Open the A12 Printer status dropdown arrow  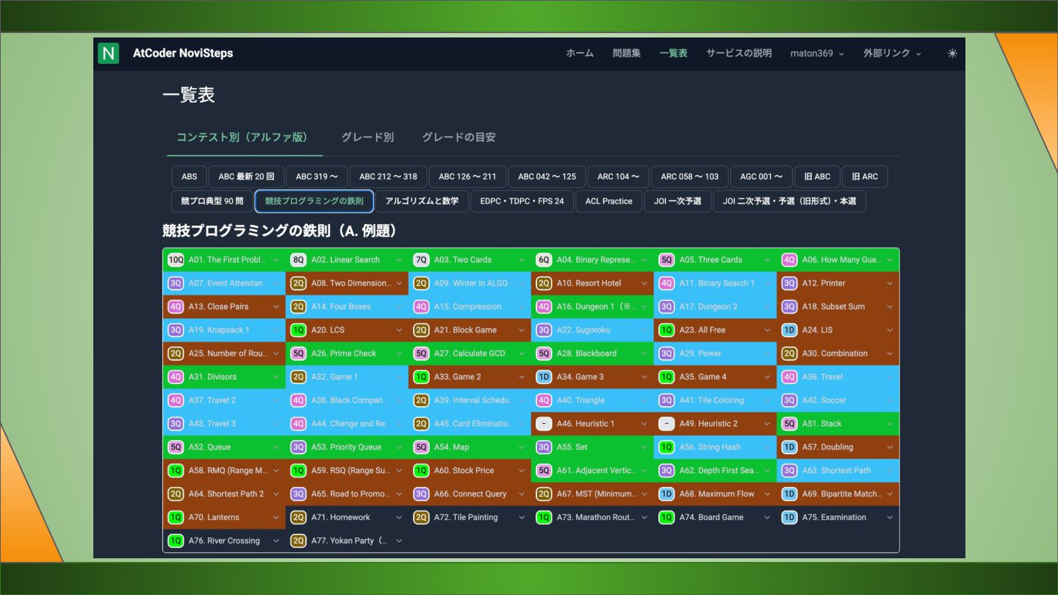[890, 284]
